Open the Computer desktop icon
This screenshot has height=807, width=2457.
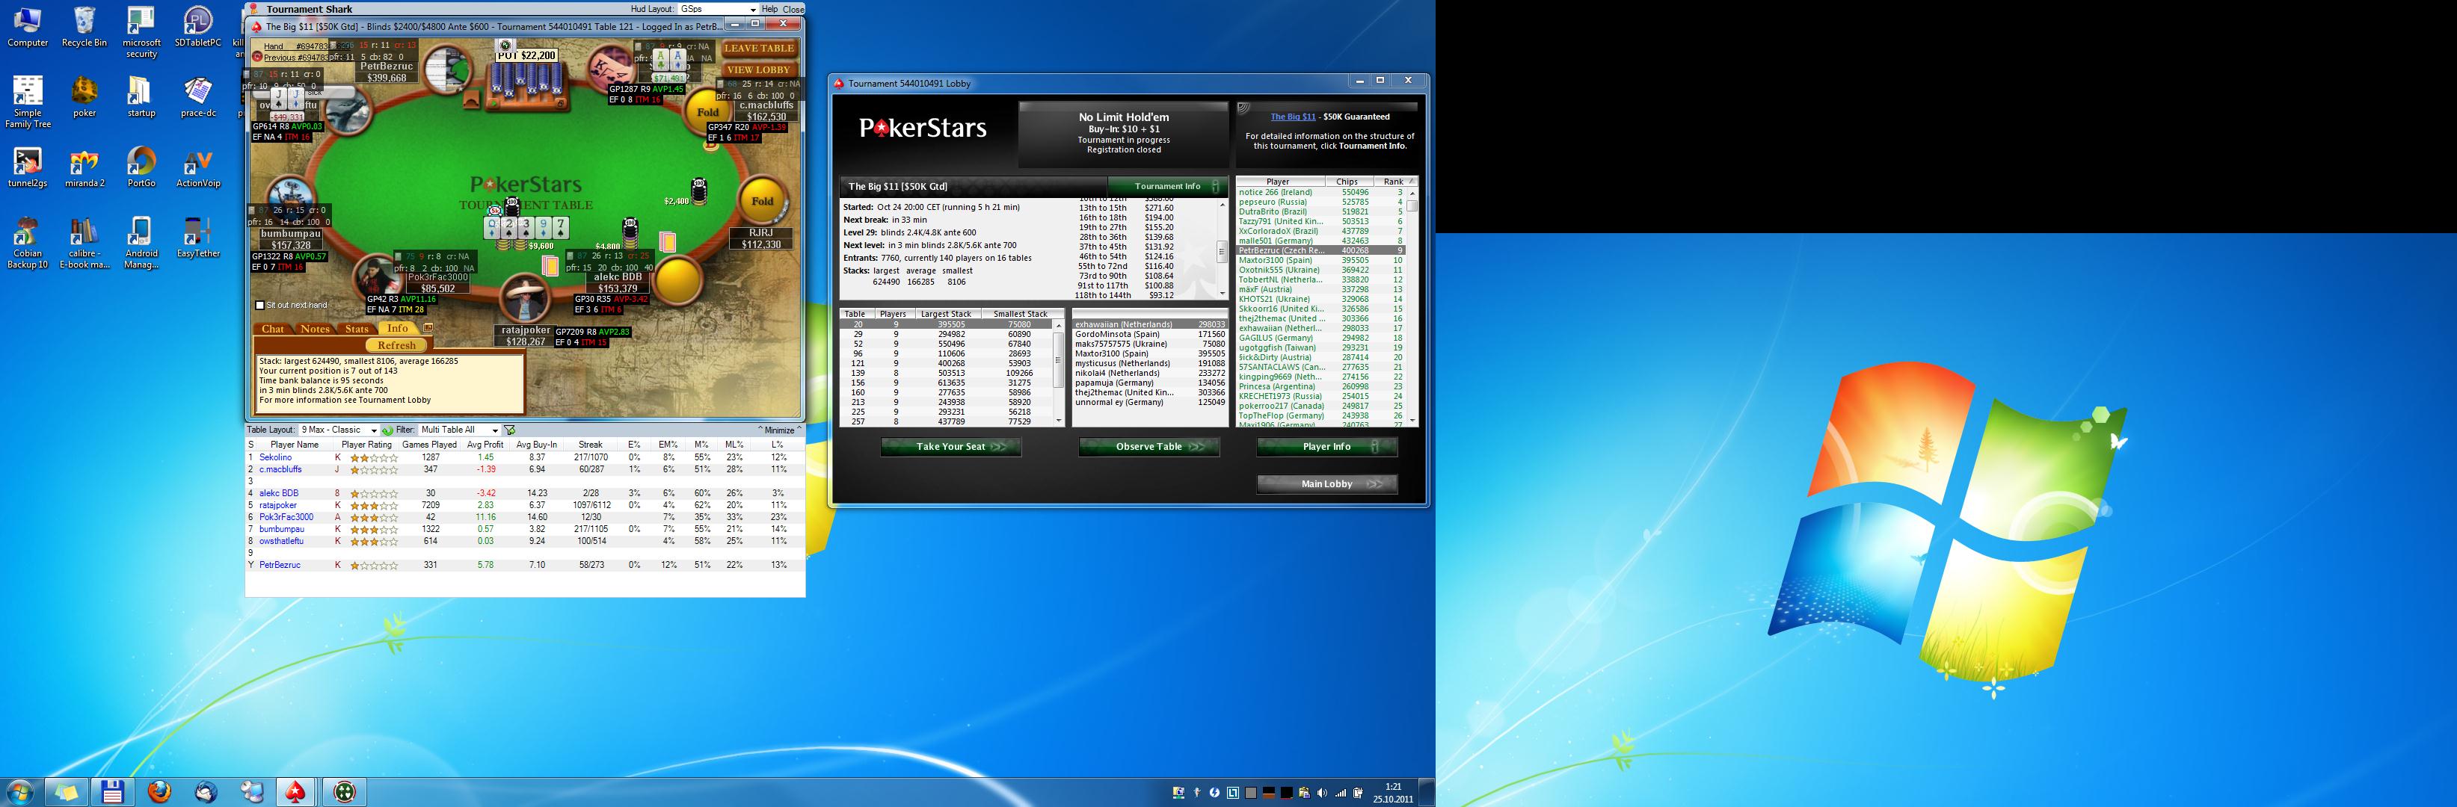[28, 27]
